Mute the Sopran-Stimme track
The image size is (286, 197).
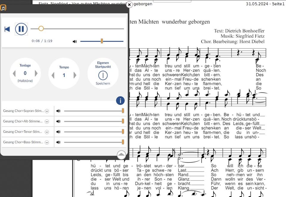(58, 111)
